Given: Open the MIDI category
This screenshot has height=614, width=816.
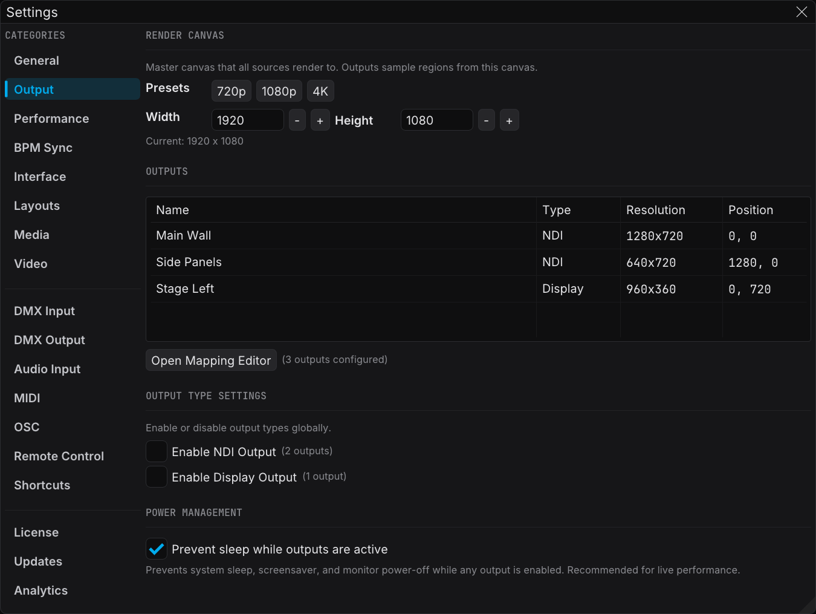Looking at the screenshot, I should [x=73, y=398].
